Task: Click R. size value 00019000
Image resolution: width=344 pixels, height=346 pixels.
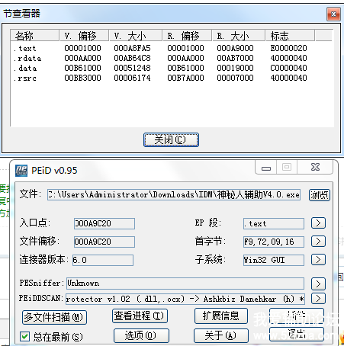Action: click(x=235, y=68)
